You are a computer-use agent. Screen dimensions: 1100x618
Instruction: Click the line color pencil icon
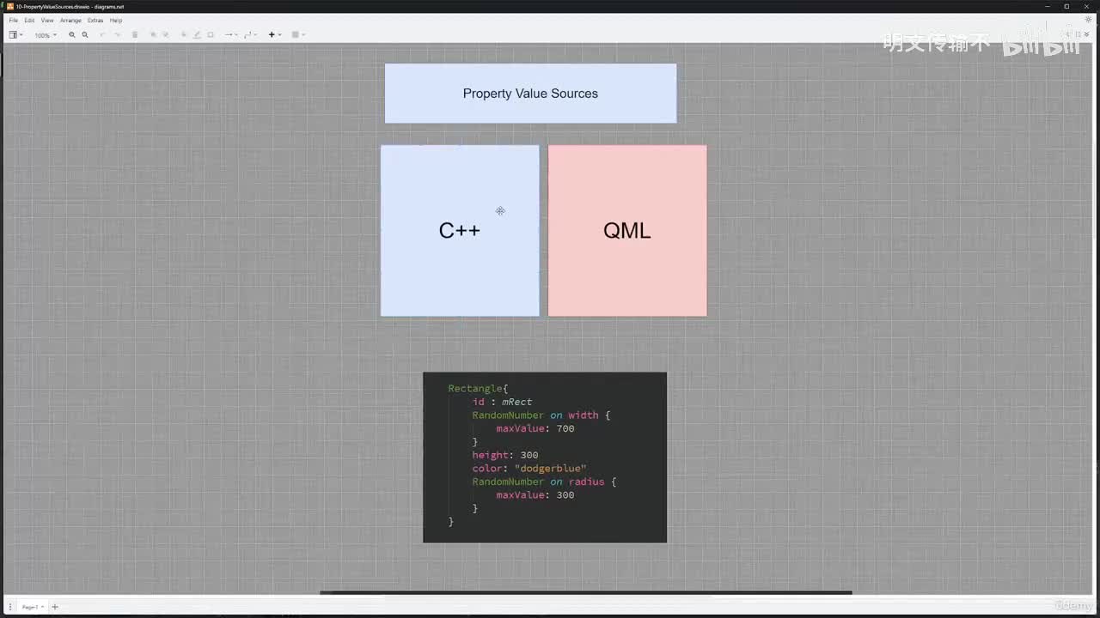coord(197,35)
